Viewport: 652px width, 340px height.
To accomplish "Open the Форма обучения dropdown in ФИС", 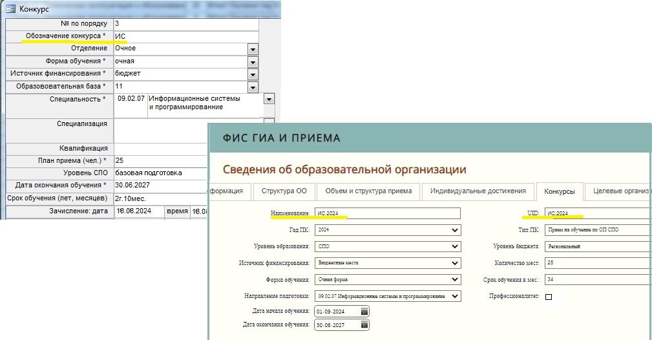I will point(454,280).
